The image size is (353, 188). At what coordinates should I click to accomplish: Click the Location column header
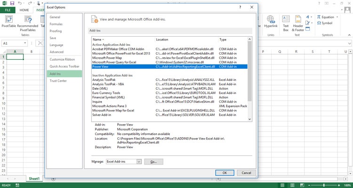(x=187, y=39)
